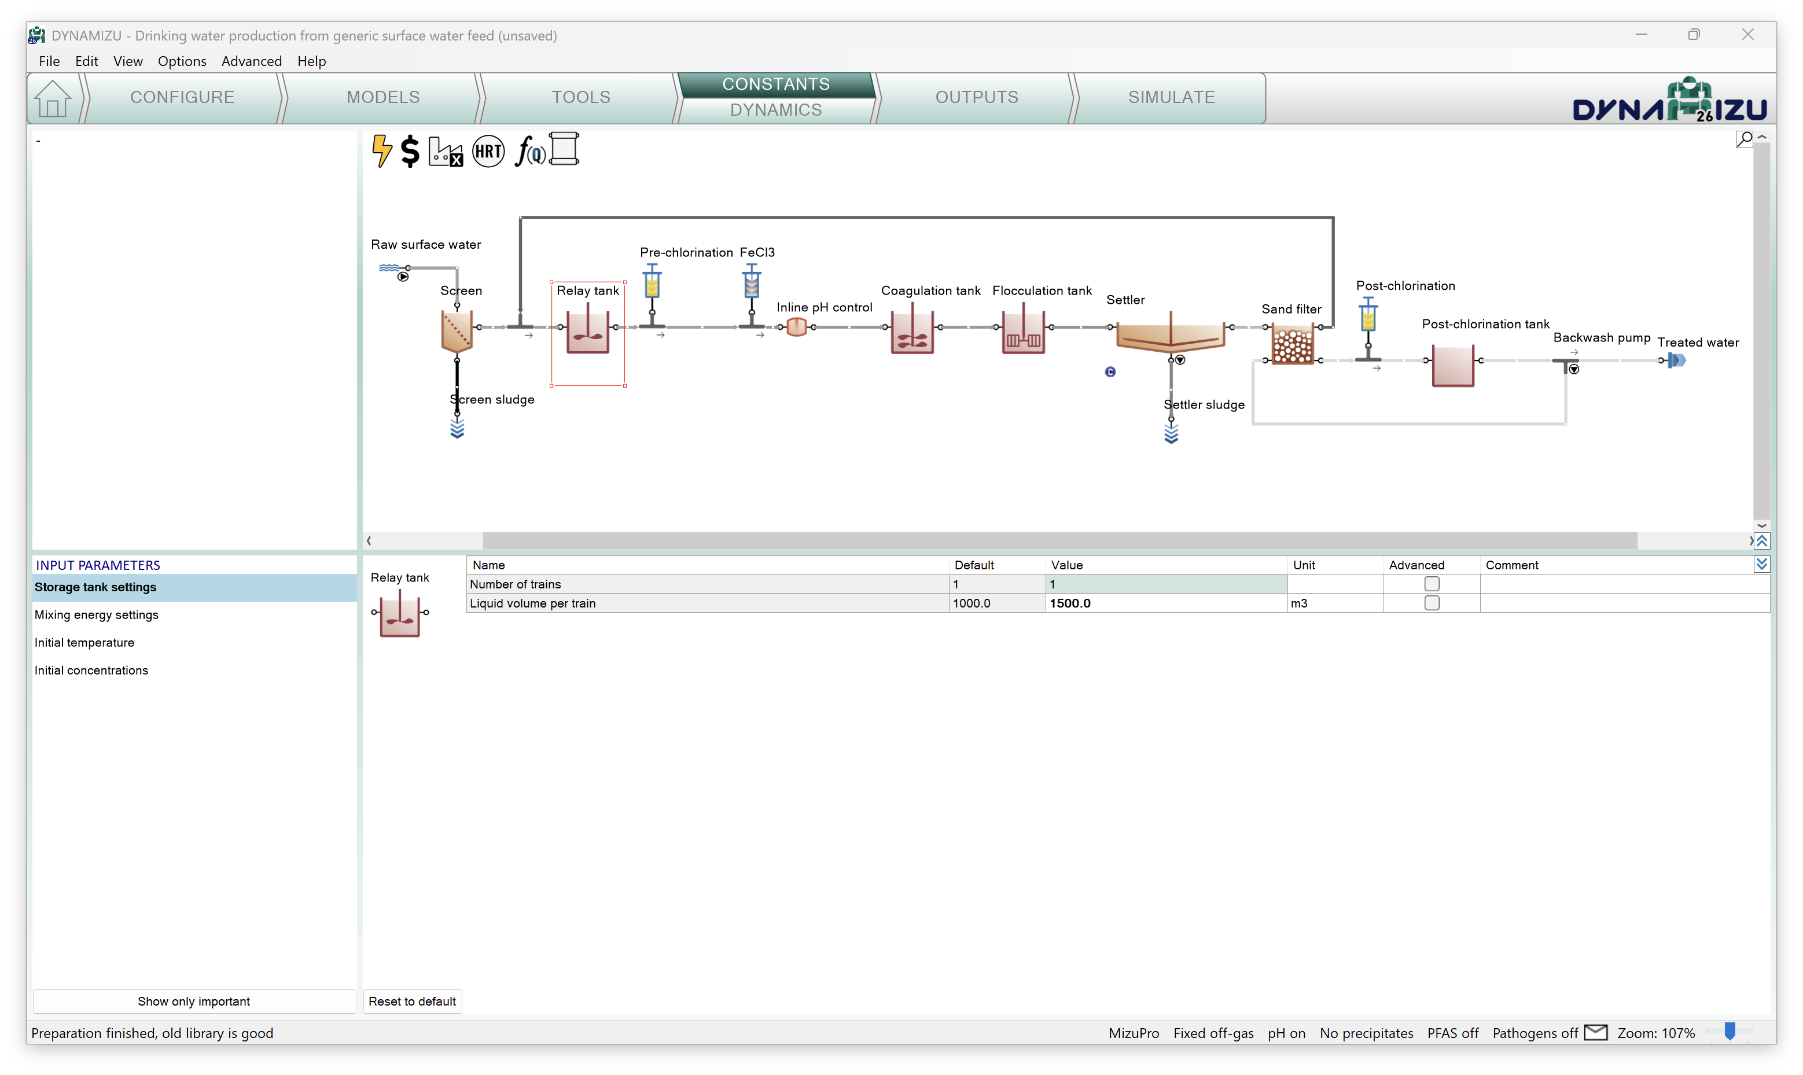Click the factory with X plant icon
This screenshot has height=1075, width=1803.
click(446, 150)
